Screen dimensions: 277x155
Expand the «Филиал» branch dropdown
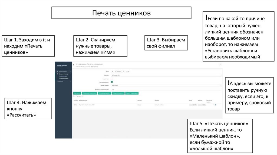(x=166, y=75)
